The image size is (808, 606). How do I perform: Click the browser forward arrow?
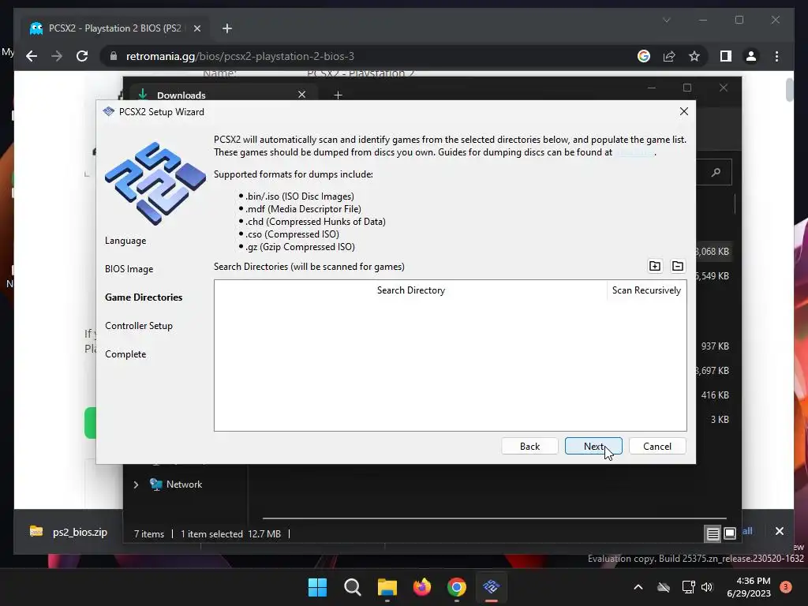57,56
